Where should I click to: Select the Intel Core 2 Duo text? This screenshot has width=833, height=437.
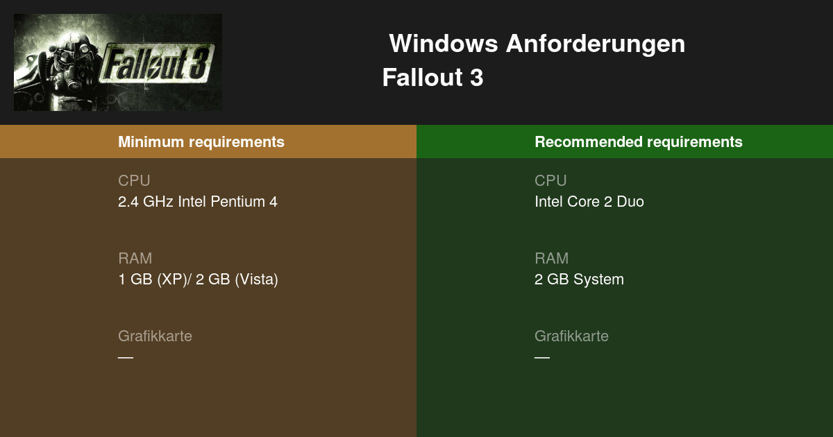point(589,202)
